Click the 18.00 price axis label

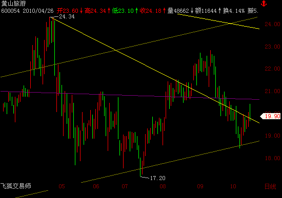pyautogui.click(x=272, y=158)
